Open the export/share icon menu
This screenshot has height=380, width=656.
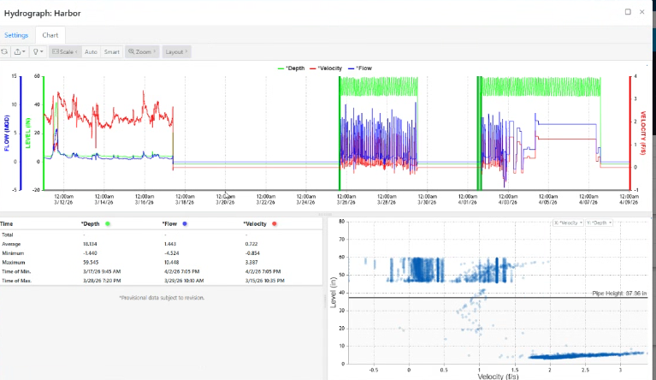point(19,52)
